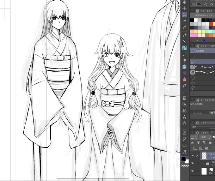Open the tool property panel menu

coord(192,99)
